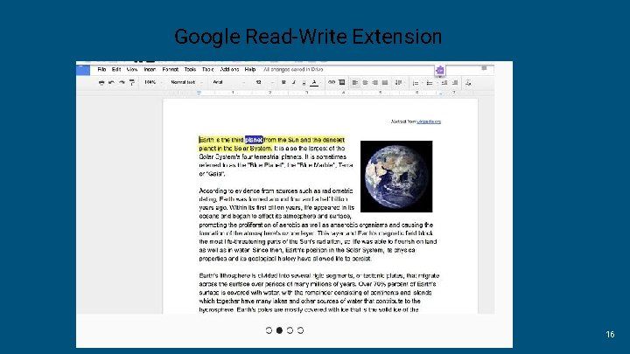Viewport: 630px width, 354px height.
Task: Toggle Italic formatting
Action: pyautogui.click(x=294, y=82)
